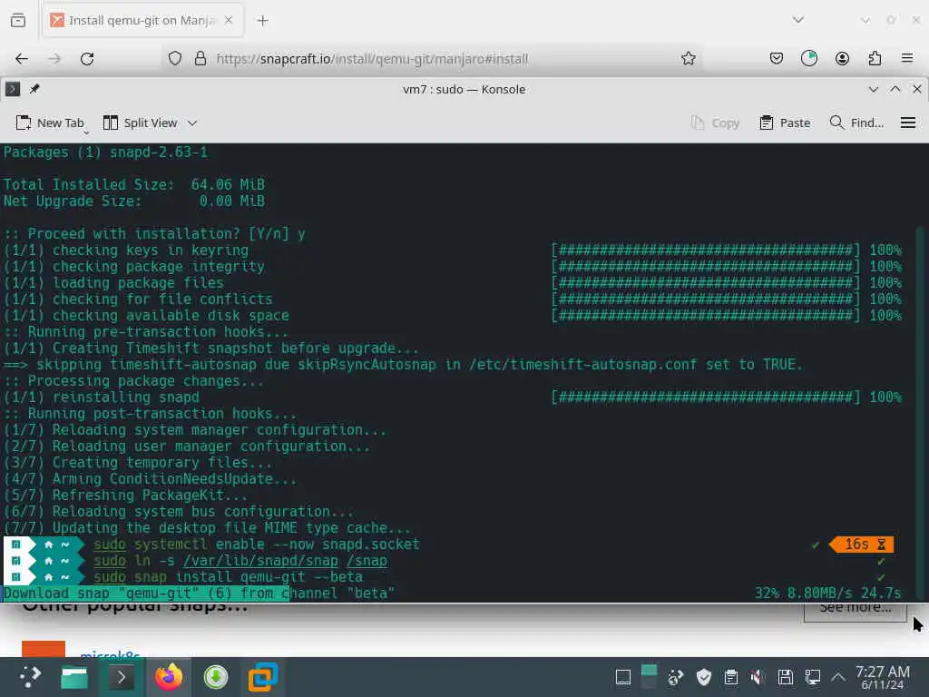929x697 pixels.
Task: Save page to Pocket
Action: 777,58
